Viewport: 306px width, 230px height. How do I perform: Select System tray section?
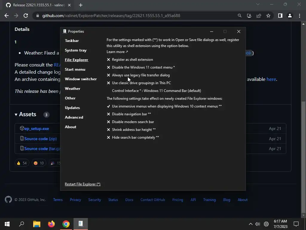click(76, 50)
